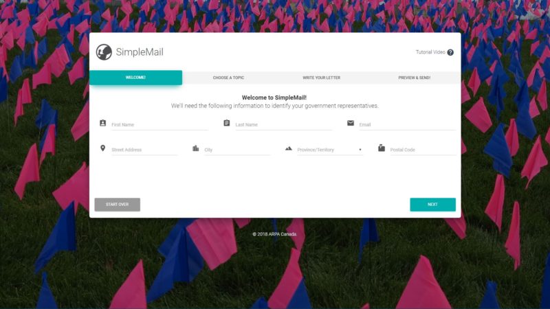Viewport: 550px width, 309px height.
Task: Switch to the Write Your Letter tab
Action: 321,78
